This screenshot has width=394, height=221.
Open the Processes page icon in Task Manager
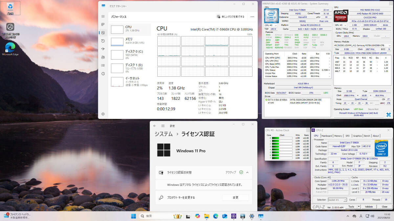tap(103, 25)
